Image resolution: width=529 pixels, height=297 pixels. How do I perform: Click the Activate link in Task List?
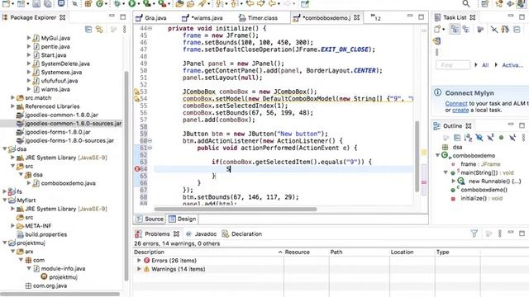pyautogui.click(x=512, y=65)
